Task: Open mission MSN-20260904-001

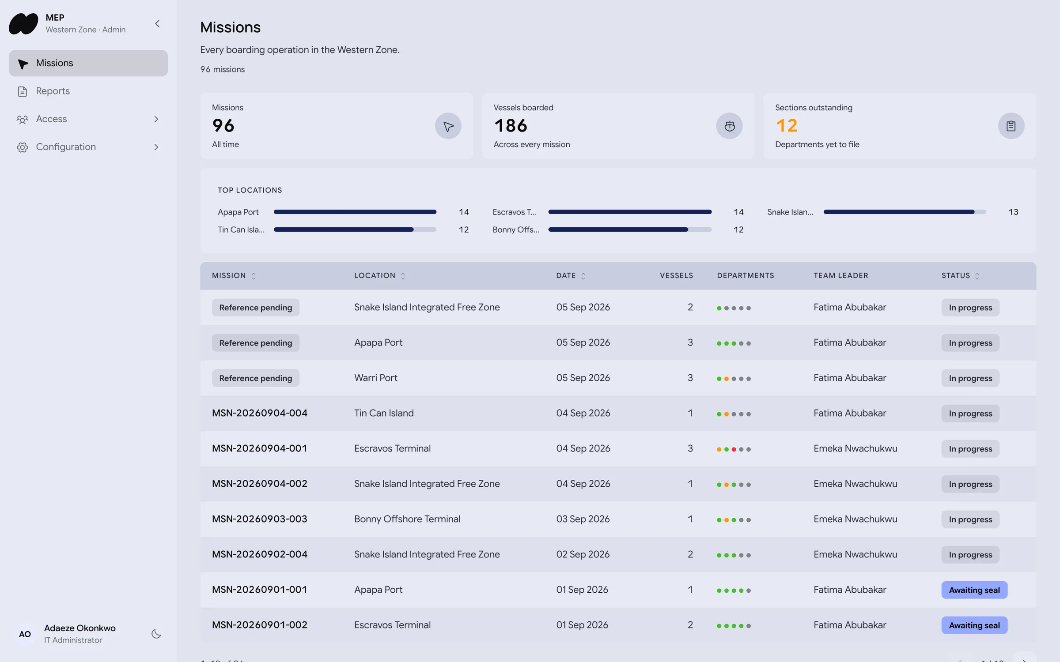Action: click(x=260, y=448)
